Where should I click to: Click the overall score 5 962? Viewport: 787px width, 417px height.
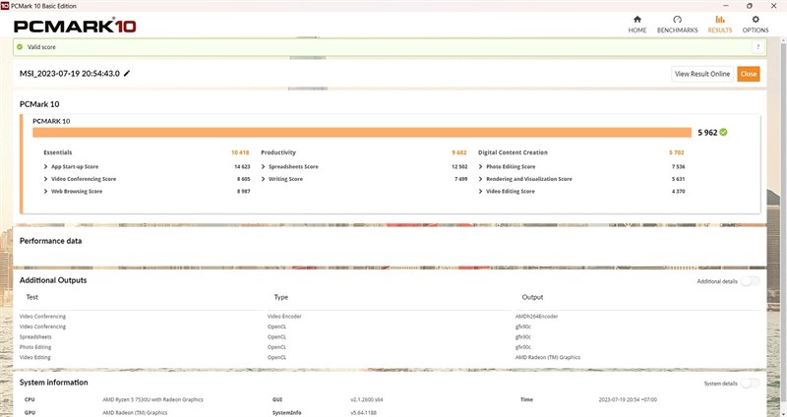pyautogui.click(x=707, y=133)
